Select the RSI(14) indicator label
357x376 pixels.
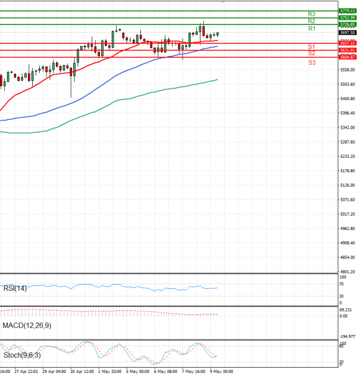click(15, 288)
